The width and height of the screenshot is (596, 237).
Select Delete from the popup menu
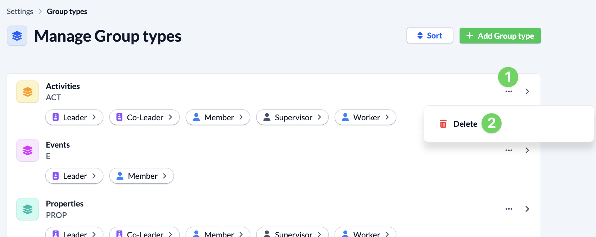coord(465,124)
